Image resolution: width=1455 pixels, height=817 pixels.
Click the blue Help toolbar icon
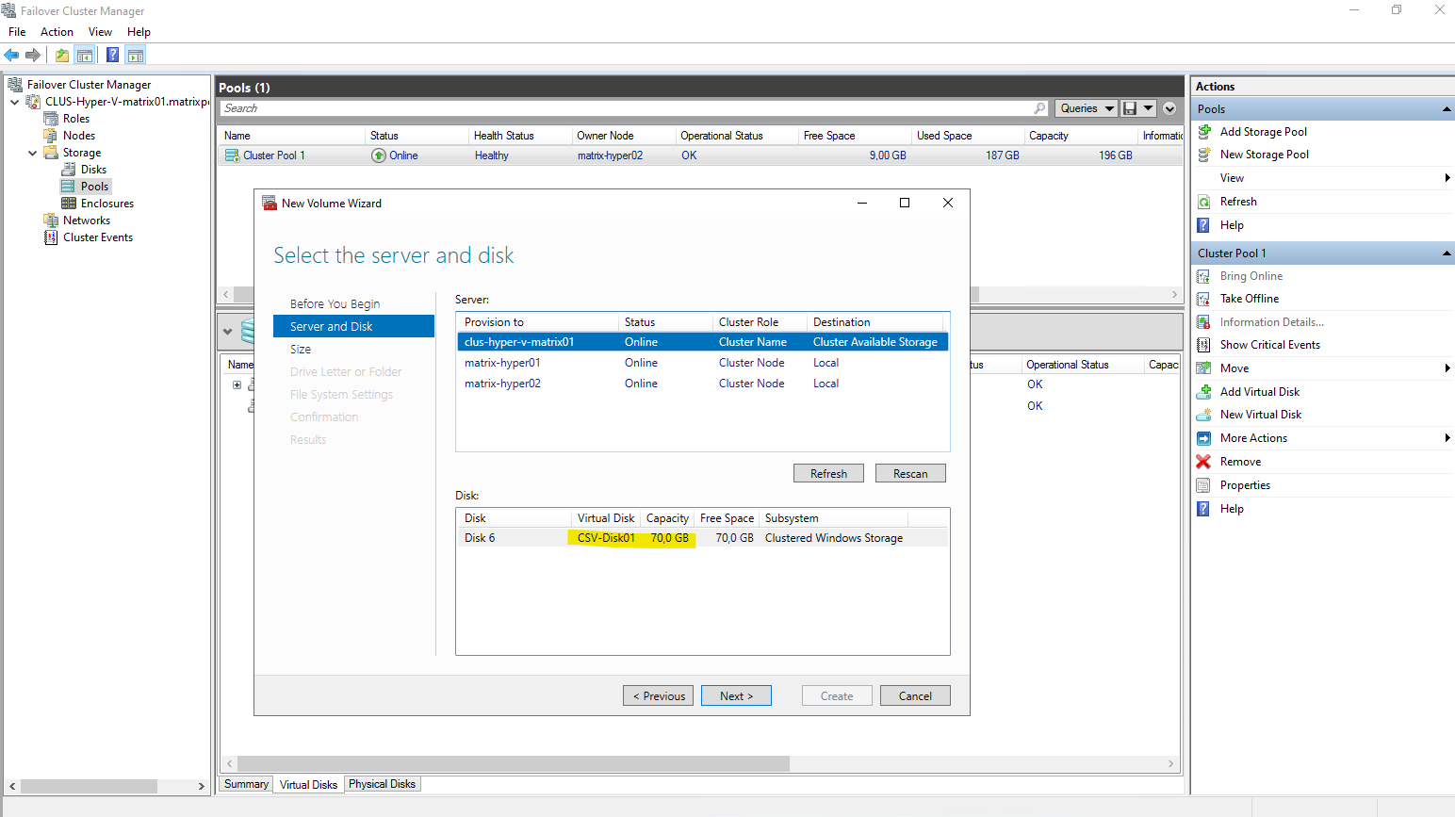coord(112,56)
